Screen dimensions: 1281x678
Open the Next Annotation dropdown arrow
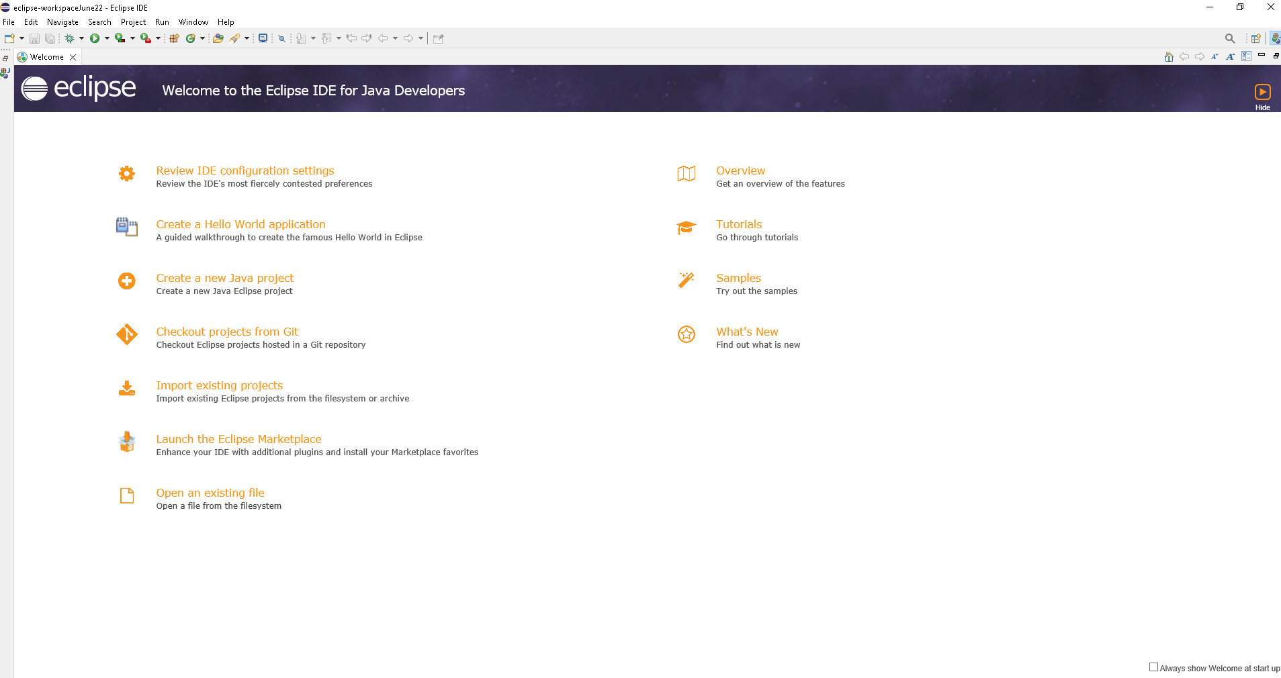coord(313,38)
